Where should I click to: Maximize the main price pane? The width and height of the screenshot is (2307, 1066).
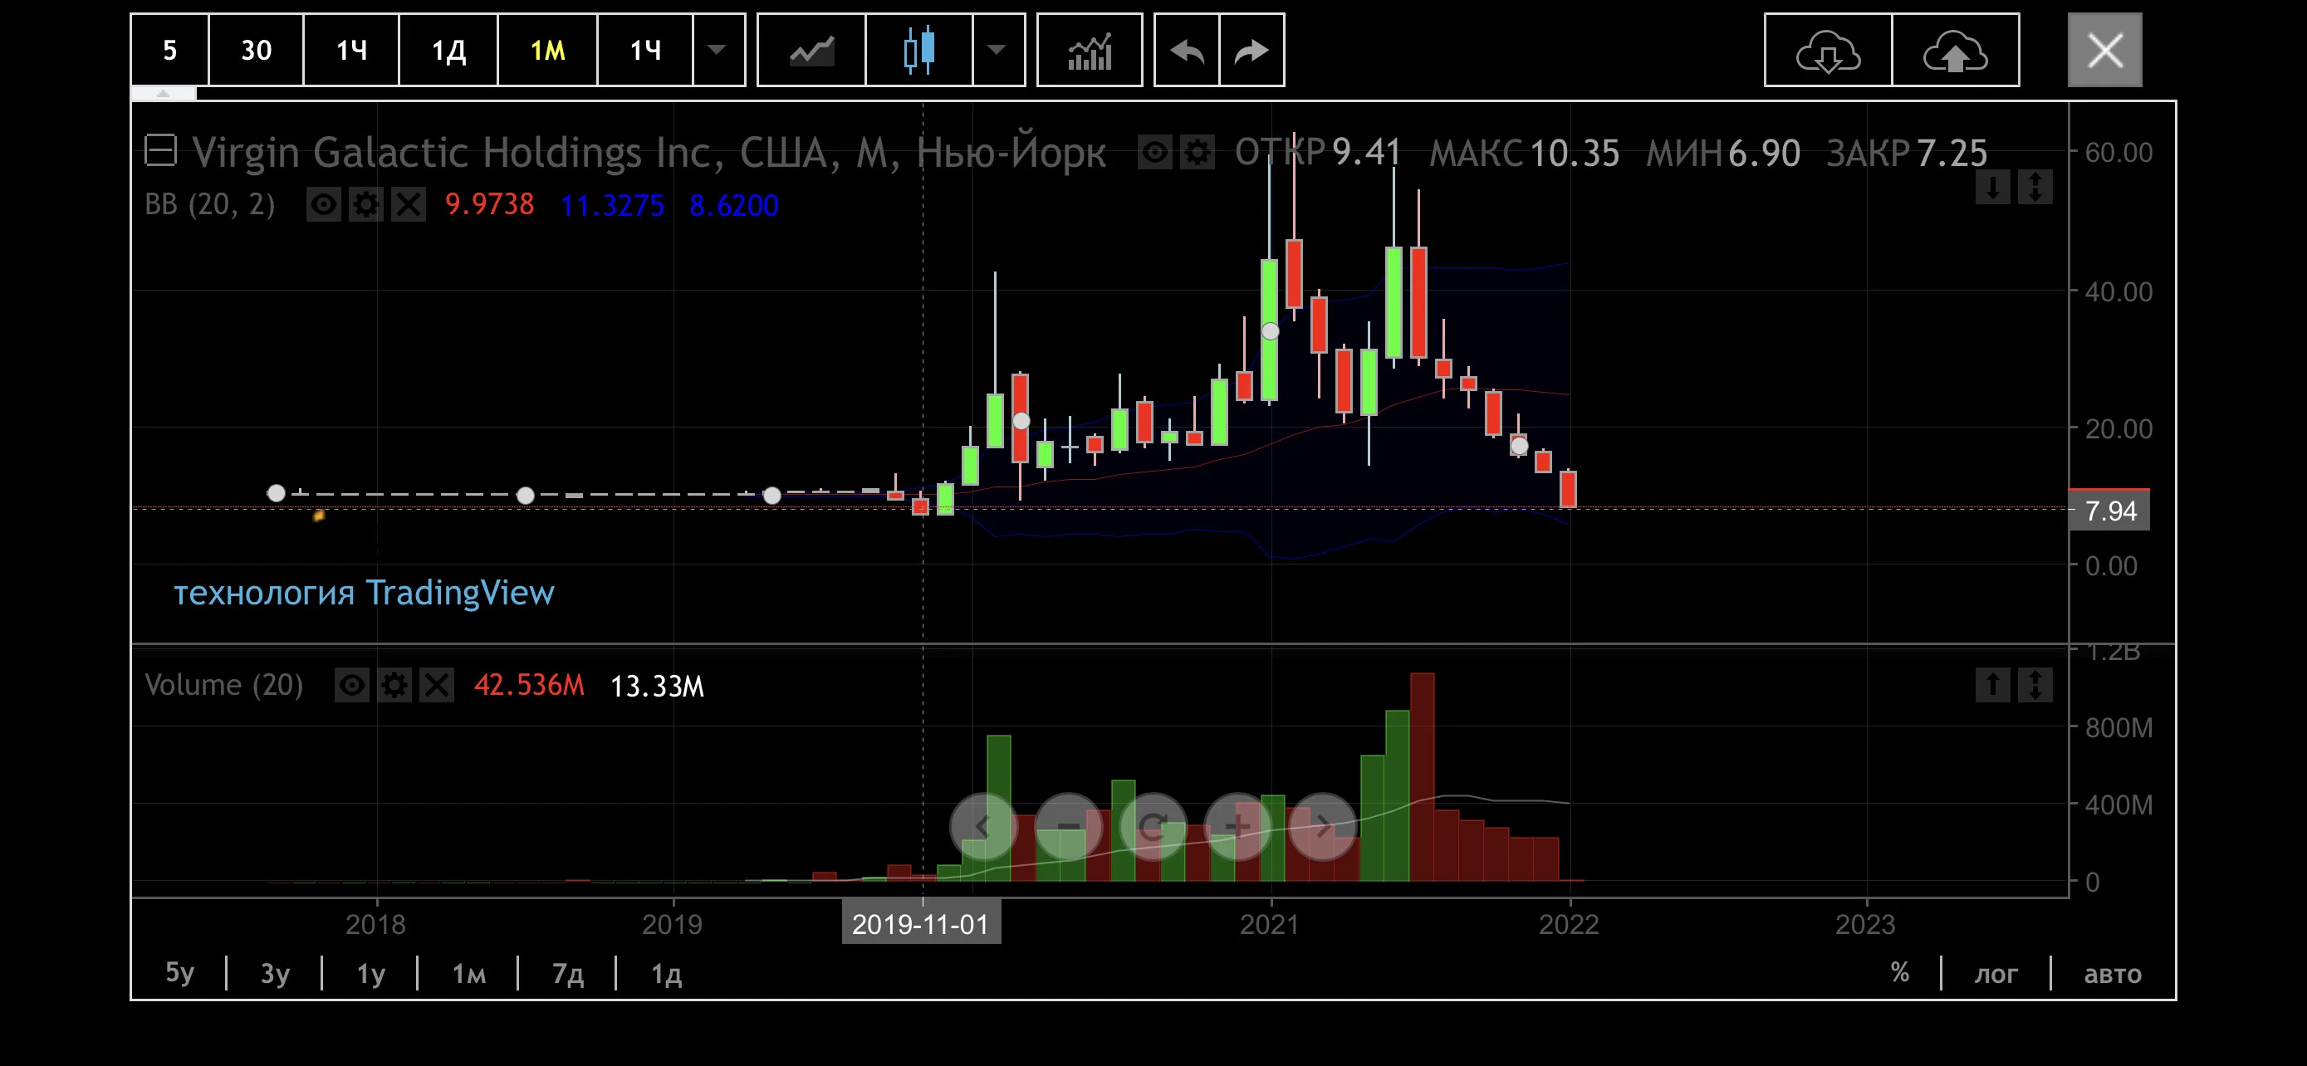(x=2035, y=187)
